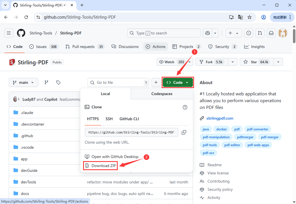Image resolution: width=296 pixels, height=204 pixels.
Task: Select GitHub CLI clone method
Action: [x=129, y=119]
